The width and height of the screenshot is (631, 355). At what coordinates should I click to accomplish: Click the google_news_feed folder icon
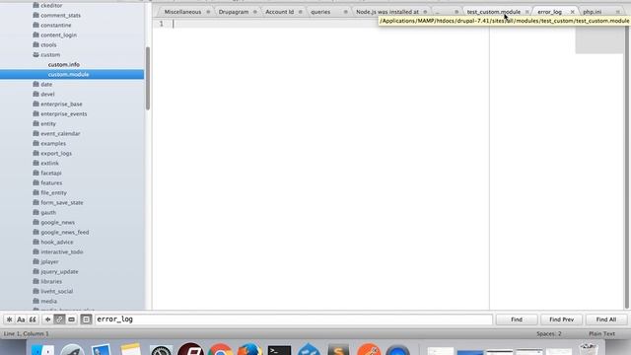coord(35,232)
